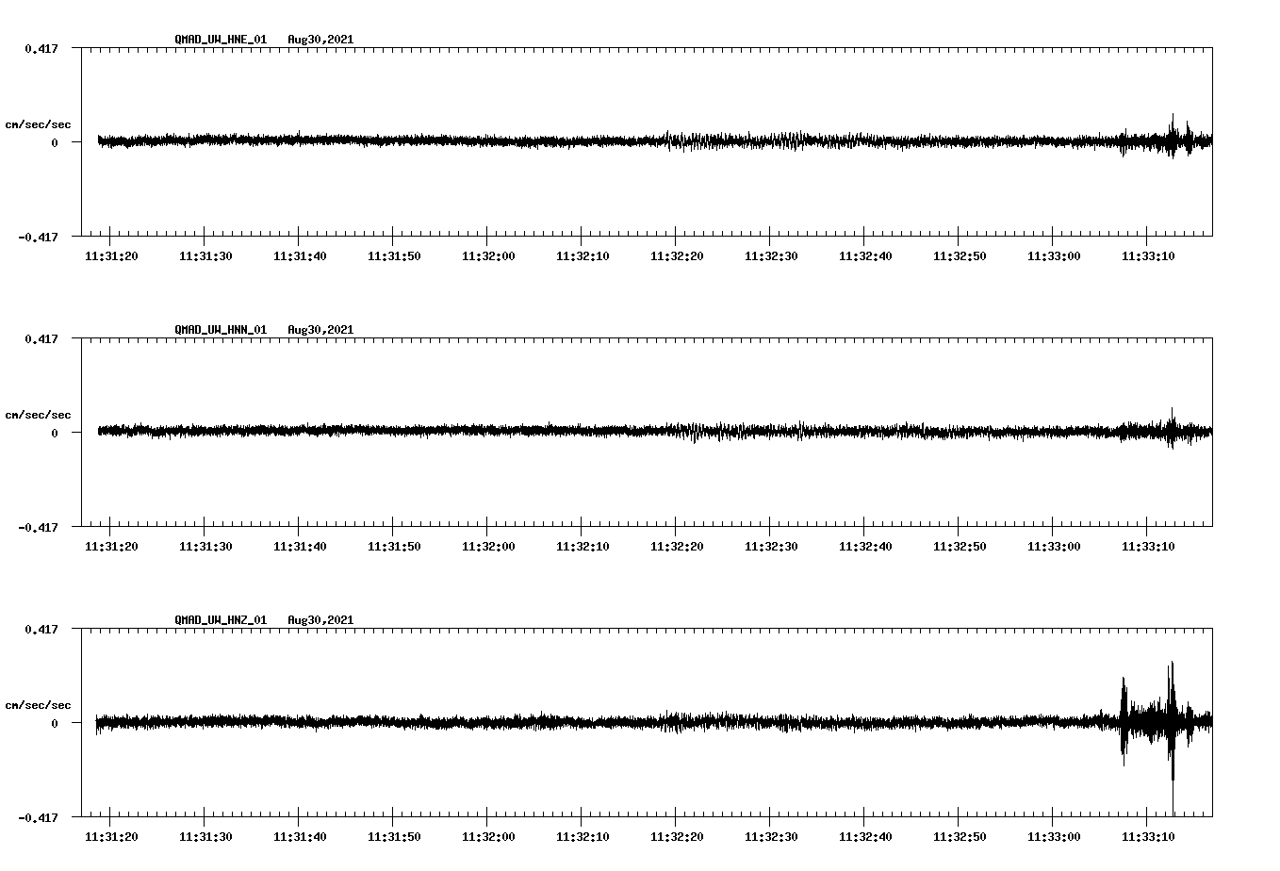This screenshot has width=1280, height=871.
Task: Click 11:31:20 time label under HNN plot
Action: coord(111,547)
